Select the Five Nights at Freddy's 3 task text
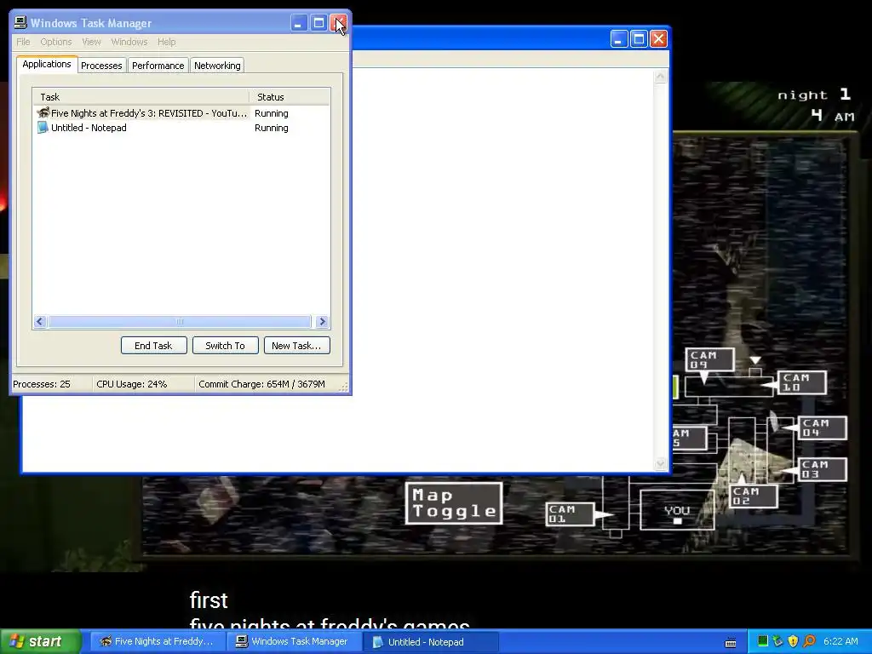This screenshot has width=872, height=654. point(149,113)
